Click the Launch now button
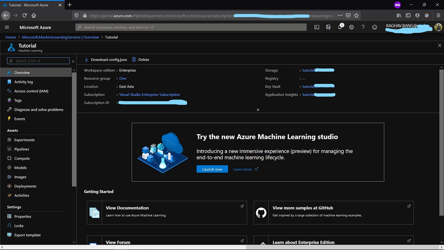Image resolution: width=444 pixels, height=250 pixels. 212,169
